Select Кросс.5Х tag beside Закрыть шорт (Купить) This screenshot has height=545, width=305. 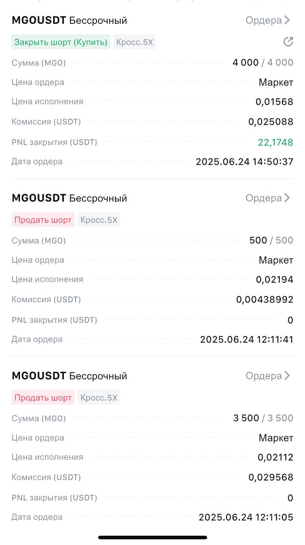134,42
